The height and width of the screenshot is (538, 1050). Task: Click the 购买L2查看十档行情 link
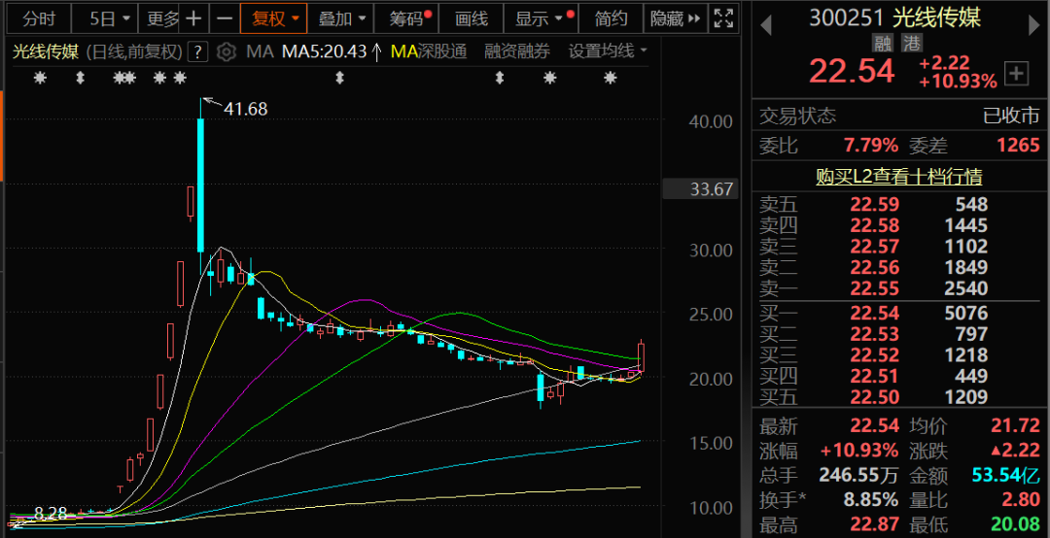coord(898,177)
